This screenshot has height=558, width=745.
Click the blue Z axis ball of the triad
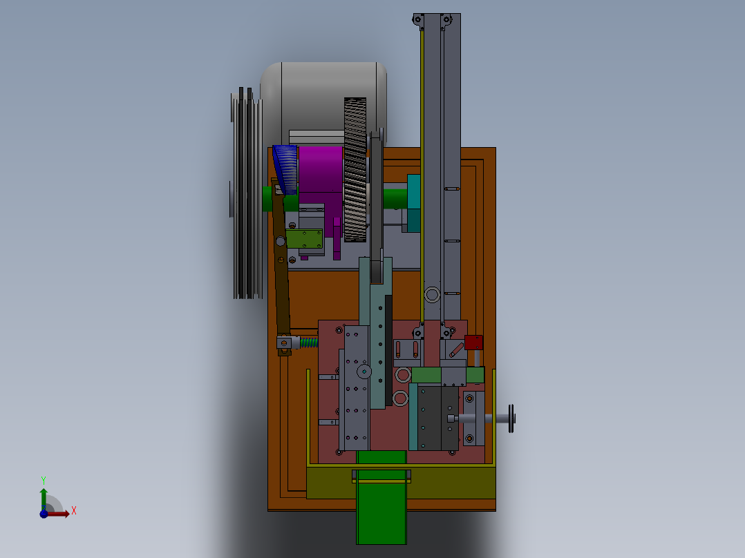pos(44,514)
